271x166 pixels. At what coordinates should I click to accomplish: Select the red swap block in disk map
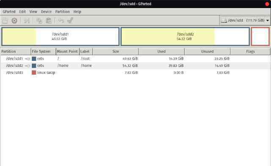(x=260, y=37)
